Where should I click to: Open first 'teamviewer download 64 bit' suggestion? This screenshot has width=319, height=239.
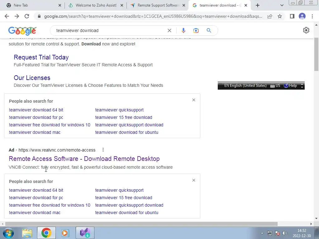[36, 110]
